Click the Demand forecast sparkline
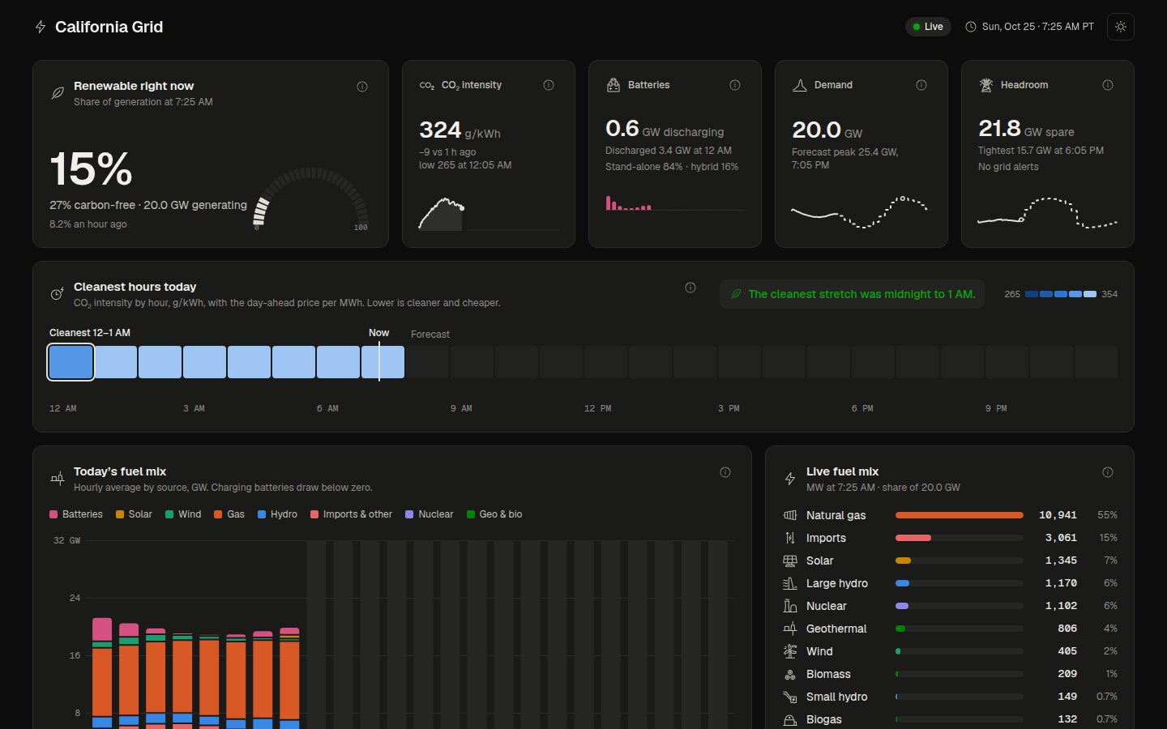 click(x=860, y=211)
